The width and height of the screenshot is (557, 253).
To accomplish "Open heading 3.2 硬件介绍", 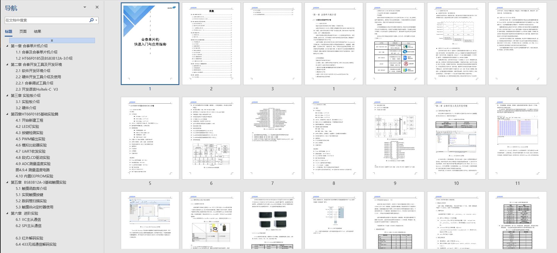I will pyautogui.click(x=26, y=108).
